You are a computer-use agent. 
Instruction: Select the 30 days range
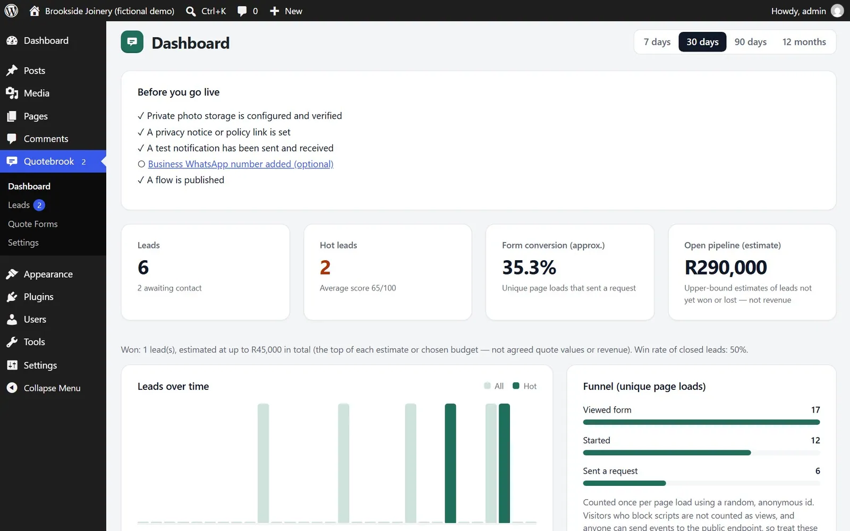702,42
